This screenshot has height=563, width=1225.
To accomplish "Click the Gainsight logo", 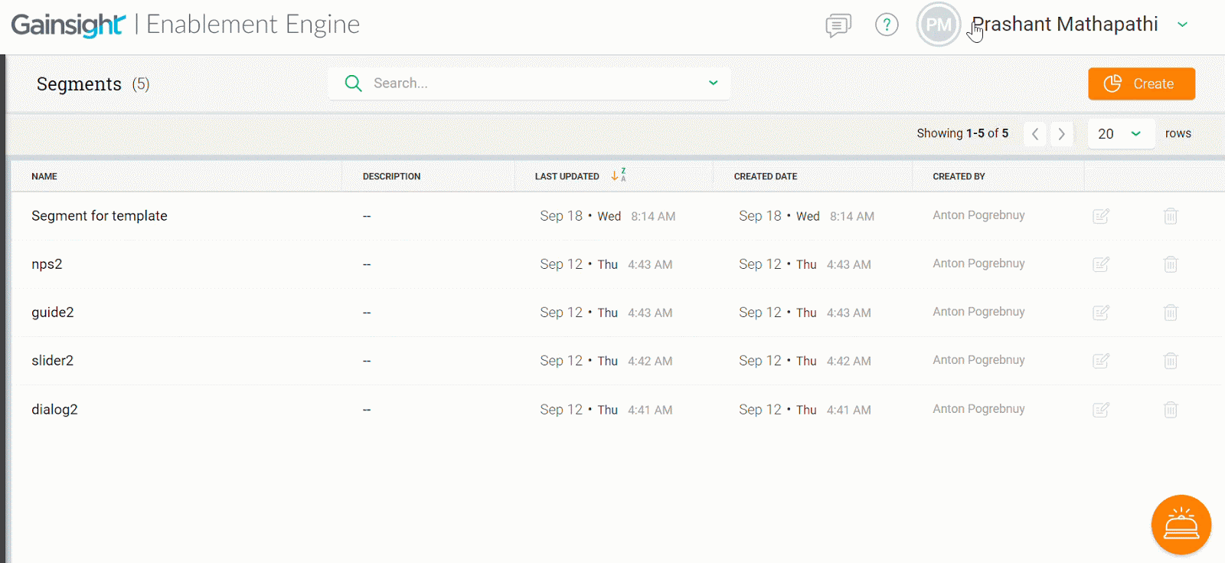I will (68, 25).
